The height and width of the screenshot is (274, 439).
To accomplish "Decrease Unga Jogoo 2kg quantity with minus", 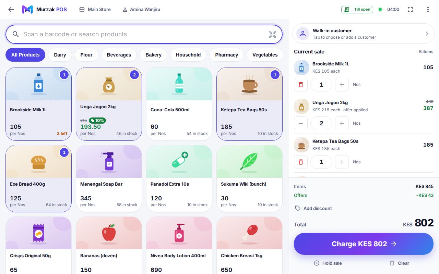I will pyautogui.click(x=301, y=123).
